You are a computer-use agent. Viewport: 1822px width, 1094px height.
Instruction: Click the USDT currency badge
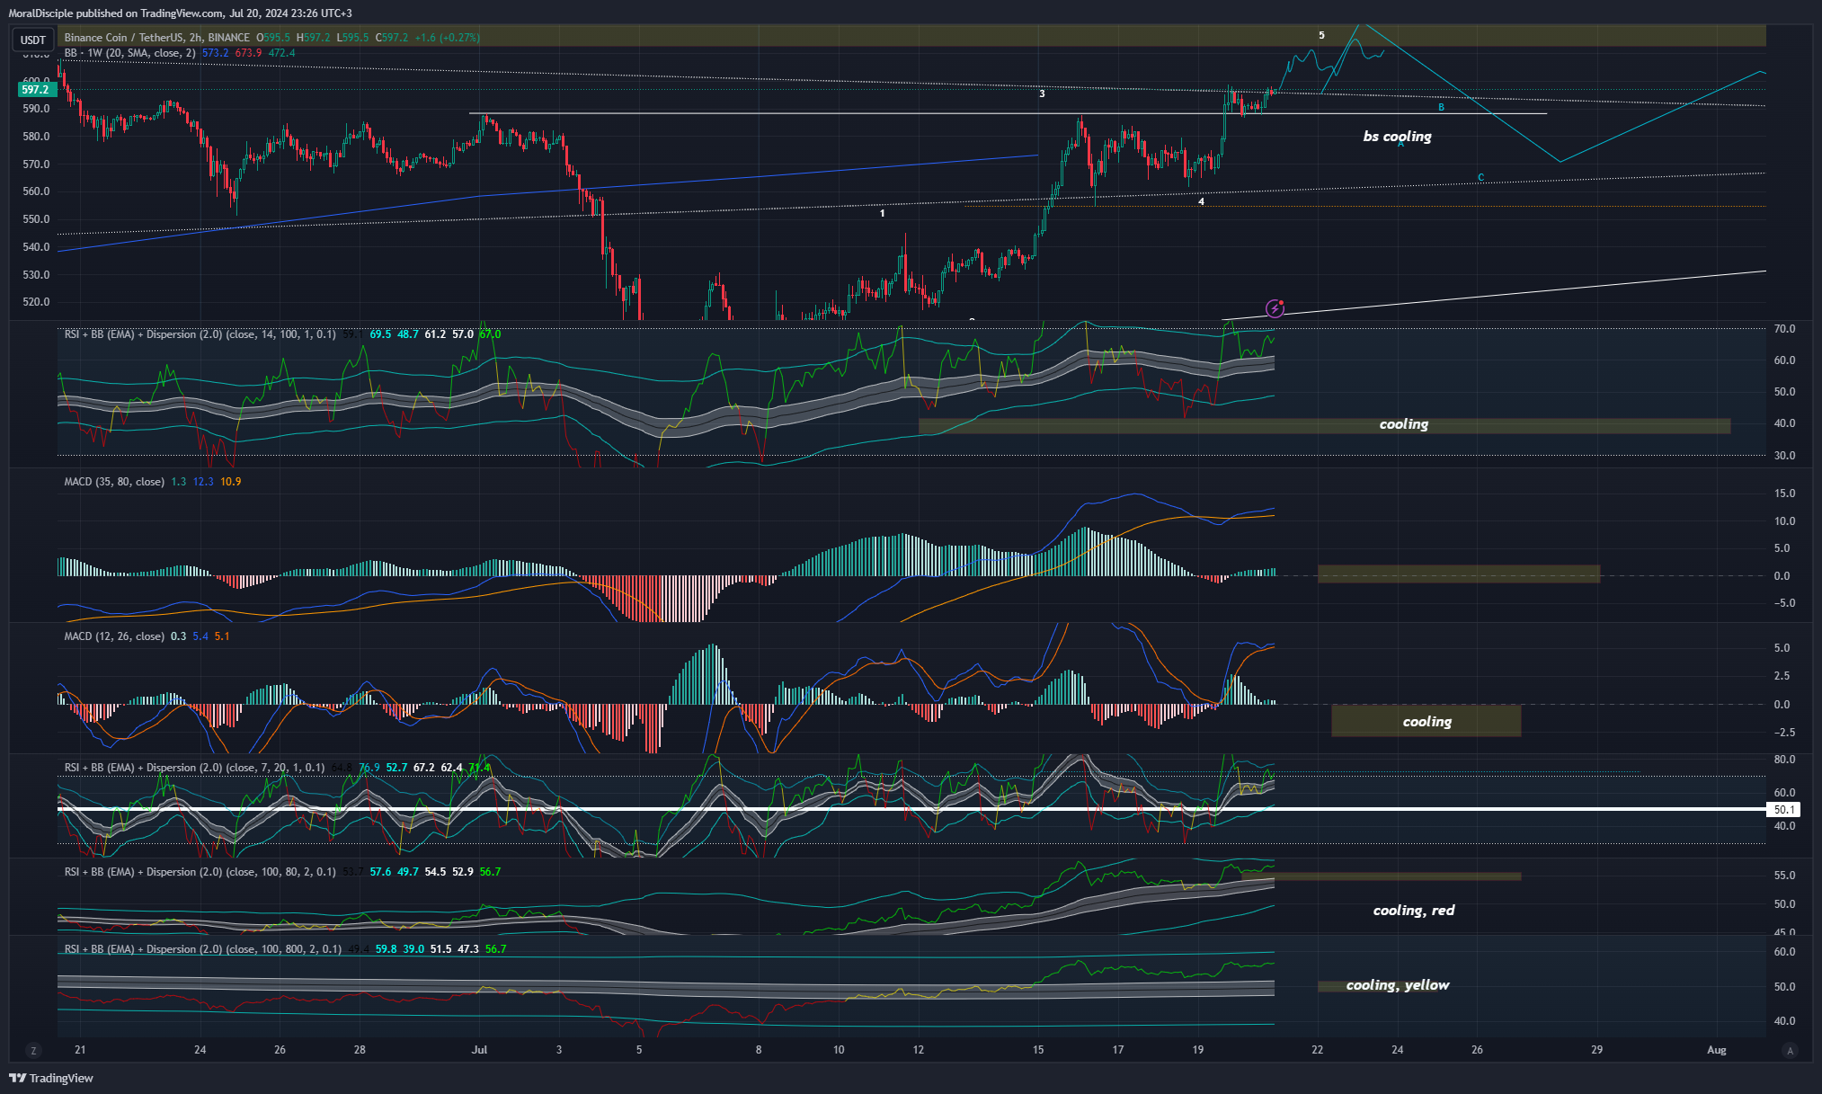pos(33,40)
